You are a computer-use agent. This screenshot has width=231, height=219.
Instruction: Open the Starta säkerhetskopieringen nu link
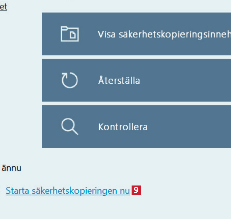pyautogui.click(x=68, y=191)
